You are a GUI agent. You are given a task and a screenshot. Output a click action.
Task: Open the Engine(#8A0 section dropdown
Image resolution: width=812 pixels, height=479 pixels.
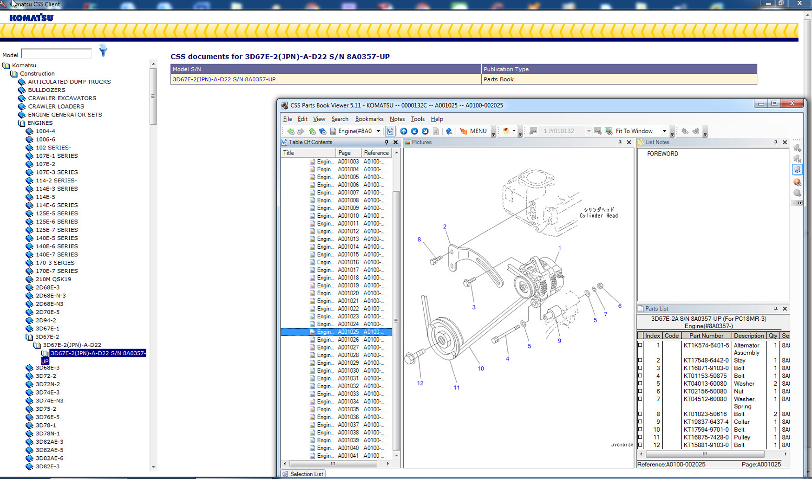coord(378,131)
